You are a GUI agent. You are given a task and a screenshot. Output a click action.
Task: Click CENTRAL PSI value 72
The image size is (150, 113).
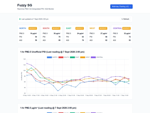[x=130, y=37]
